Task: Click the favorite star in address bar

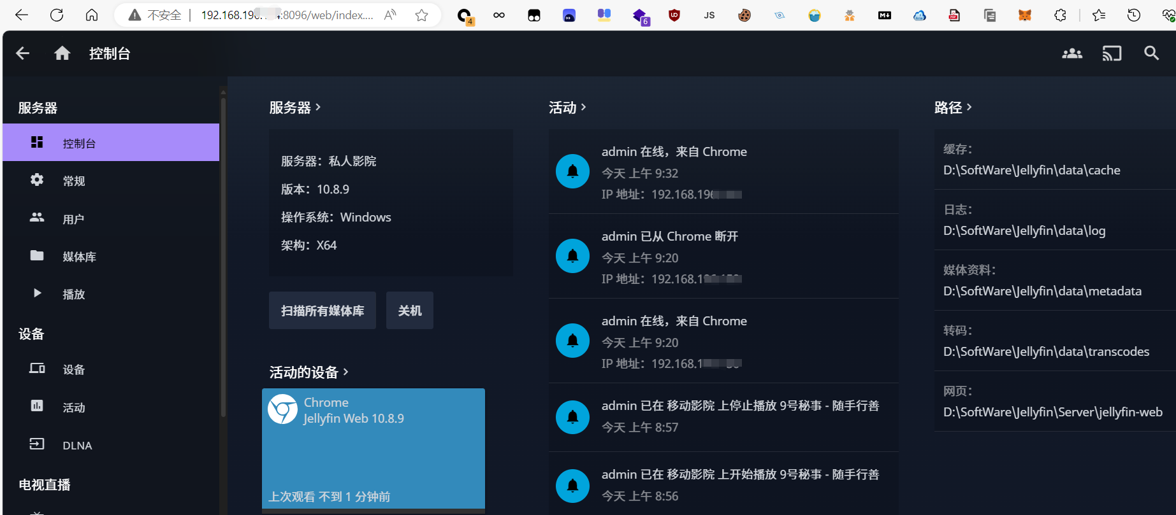Action: [421, 15]
